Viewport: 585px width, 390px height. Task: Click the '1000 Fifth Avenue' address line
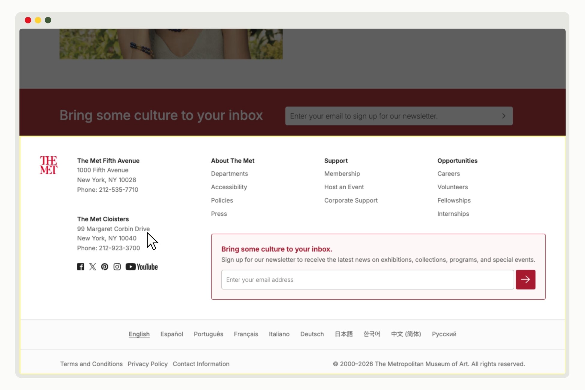coord(103,170)
